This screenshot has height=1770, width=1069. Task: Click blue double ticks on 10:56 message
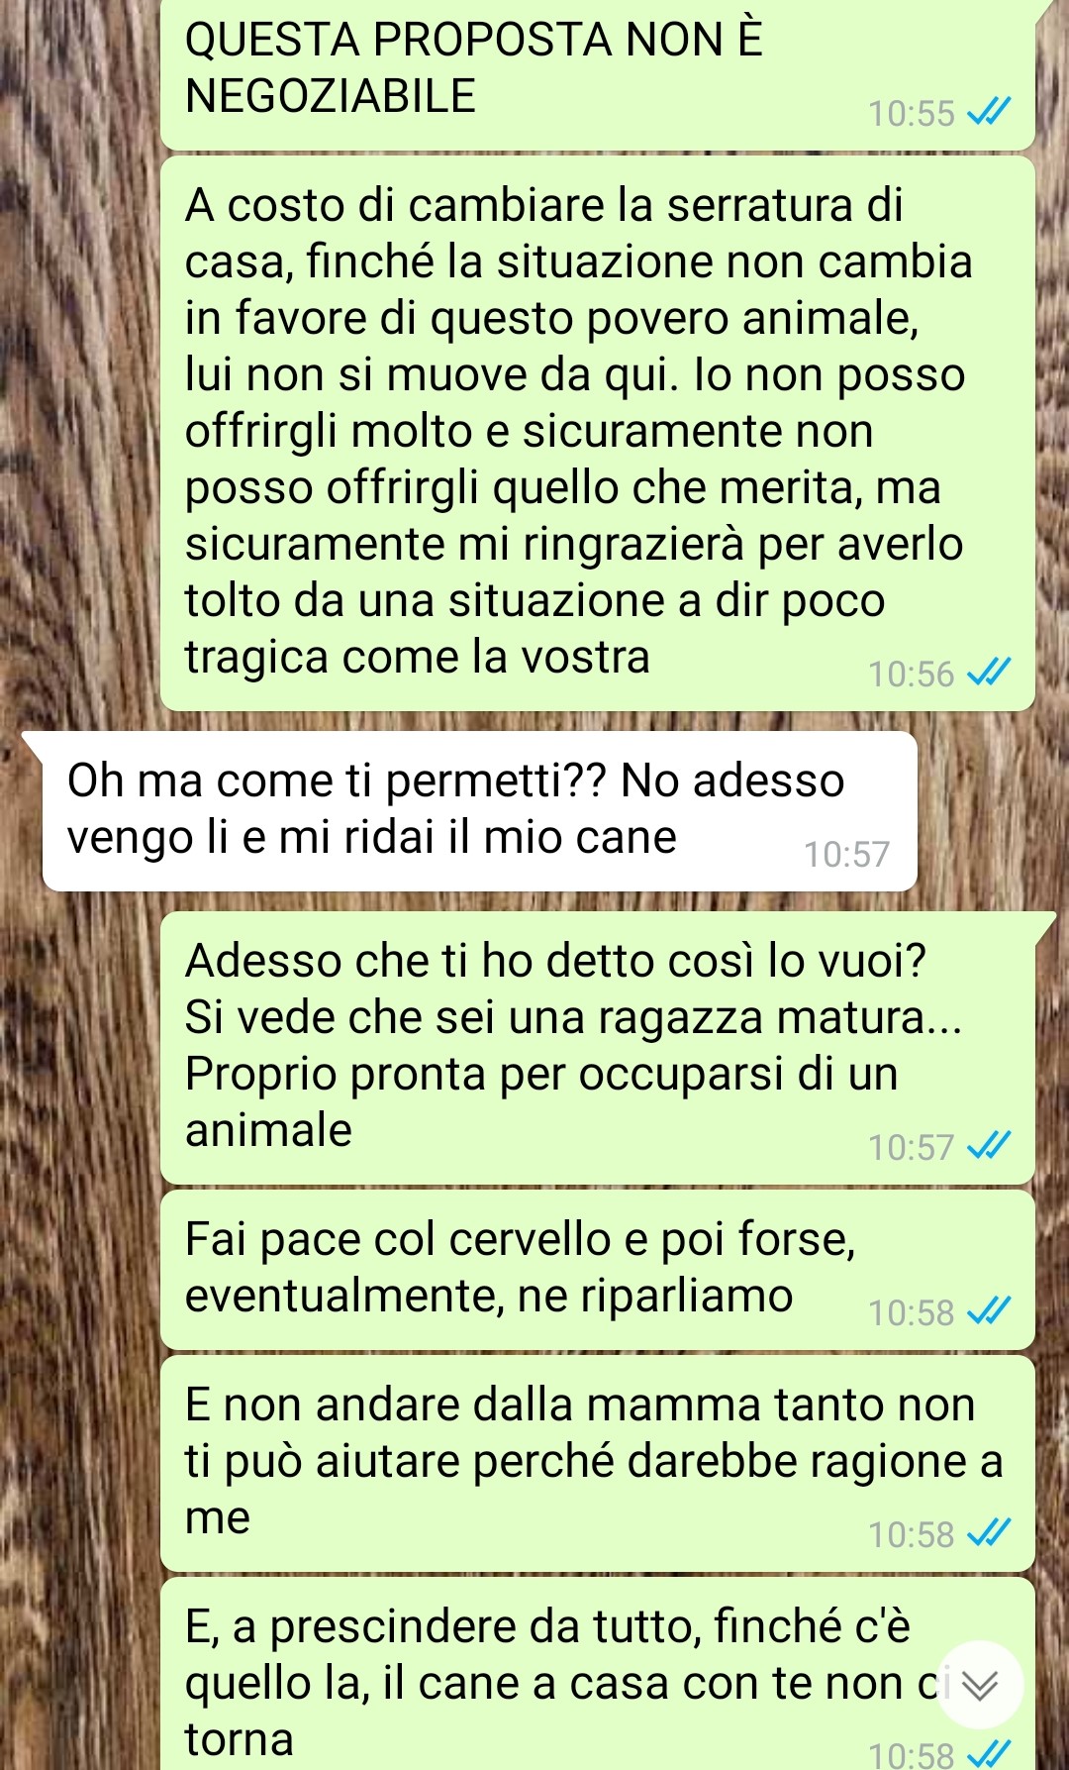pyautogui.click(x=989, y=674)
